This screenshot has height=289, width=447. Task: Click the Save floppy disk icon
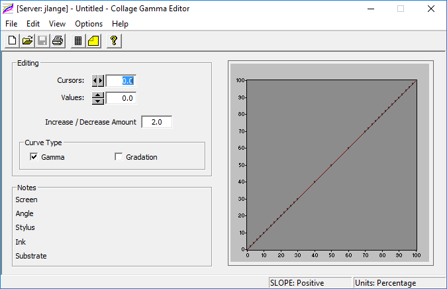(x=42, y=41)
